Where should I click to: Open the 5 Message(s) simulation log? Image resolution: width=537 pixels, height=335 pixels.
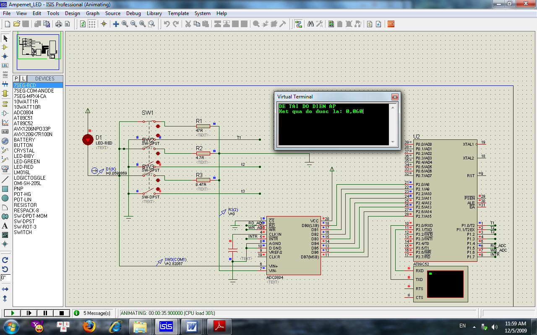[x=93, y=313]
